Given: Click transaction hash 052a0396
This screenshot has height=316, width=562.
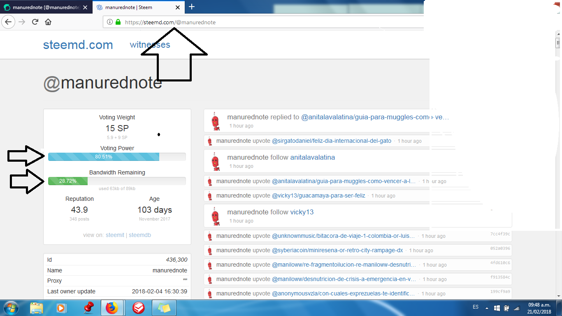Looking at the screenshot, I should coord(500,249).
